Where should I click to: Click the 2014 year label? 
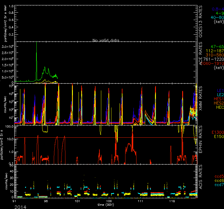coord(20,207)
